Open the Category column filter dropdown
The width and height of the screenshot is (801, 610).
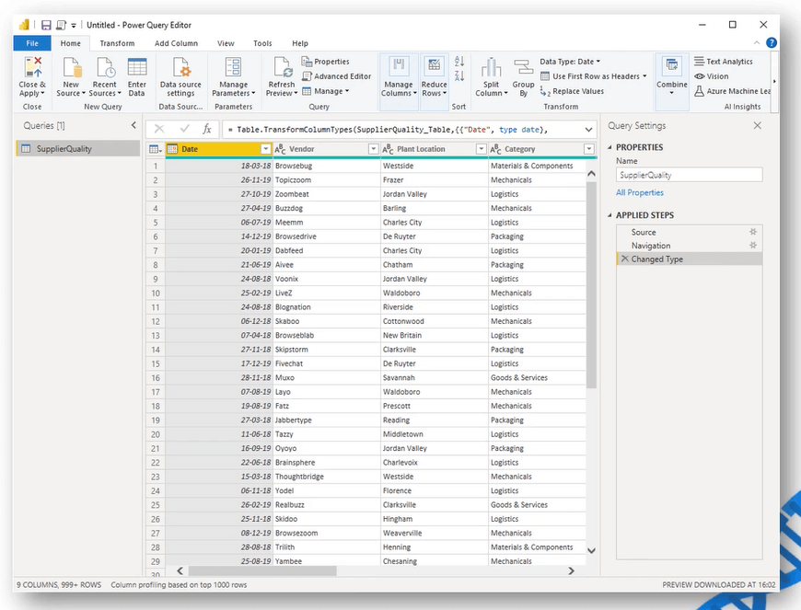(x=589, y=149)
